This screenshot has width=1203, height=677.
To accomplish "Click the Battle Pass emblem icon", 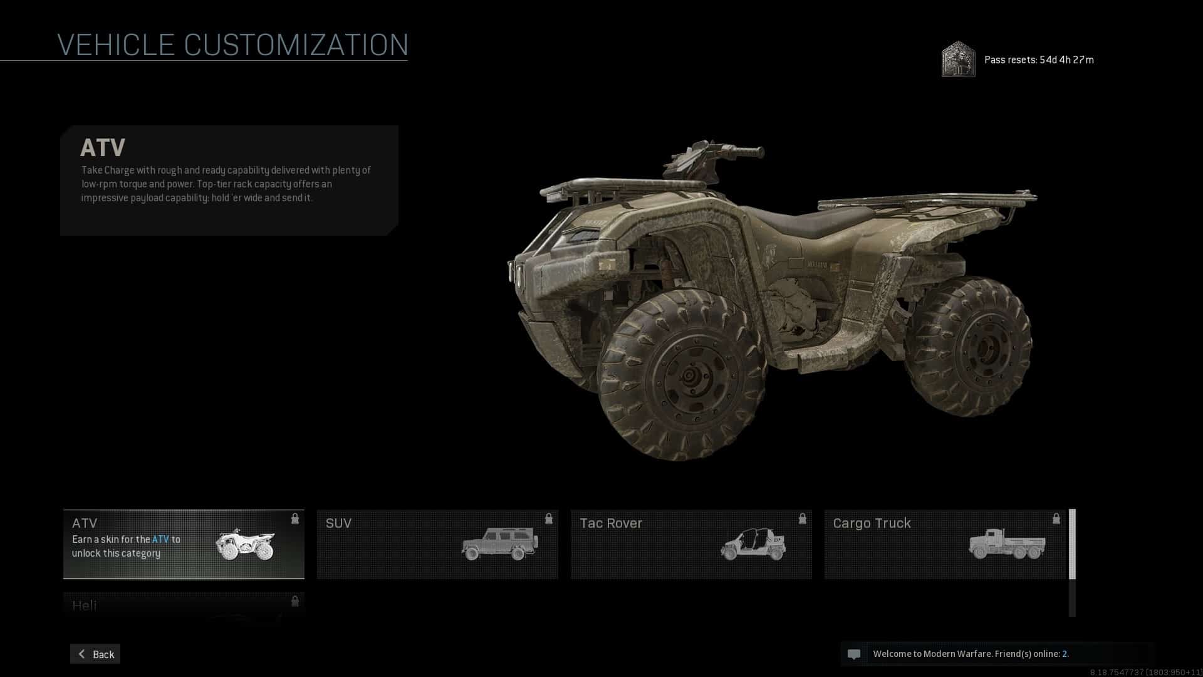I will click(x=959, y=60).
